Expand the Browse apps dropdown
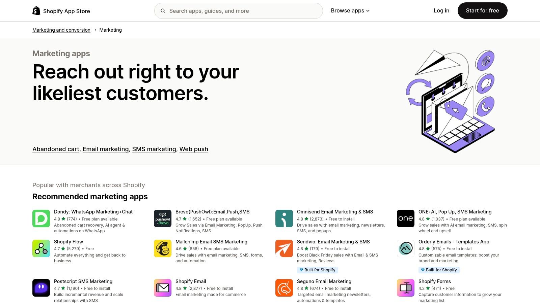540x303 pixels. (350, 10)
